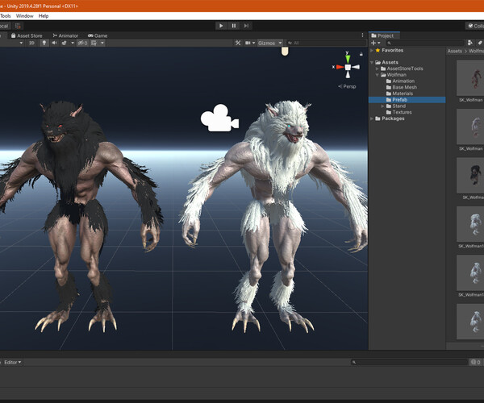The image size is (484, 403).
Task: Expand the Favorites section
Action: (372, 50)
